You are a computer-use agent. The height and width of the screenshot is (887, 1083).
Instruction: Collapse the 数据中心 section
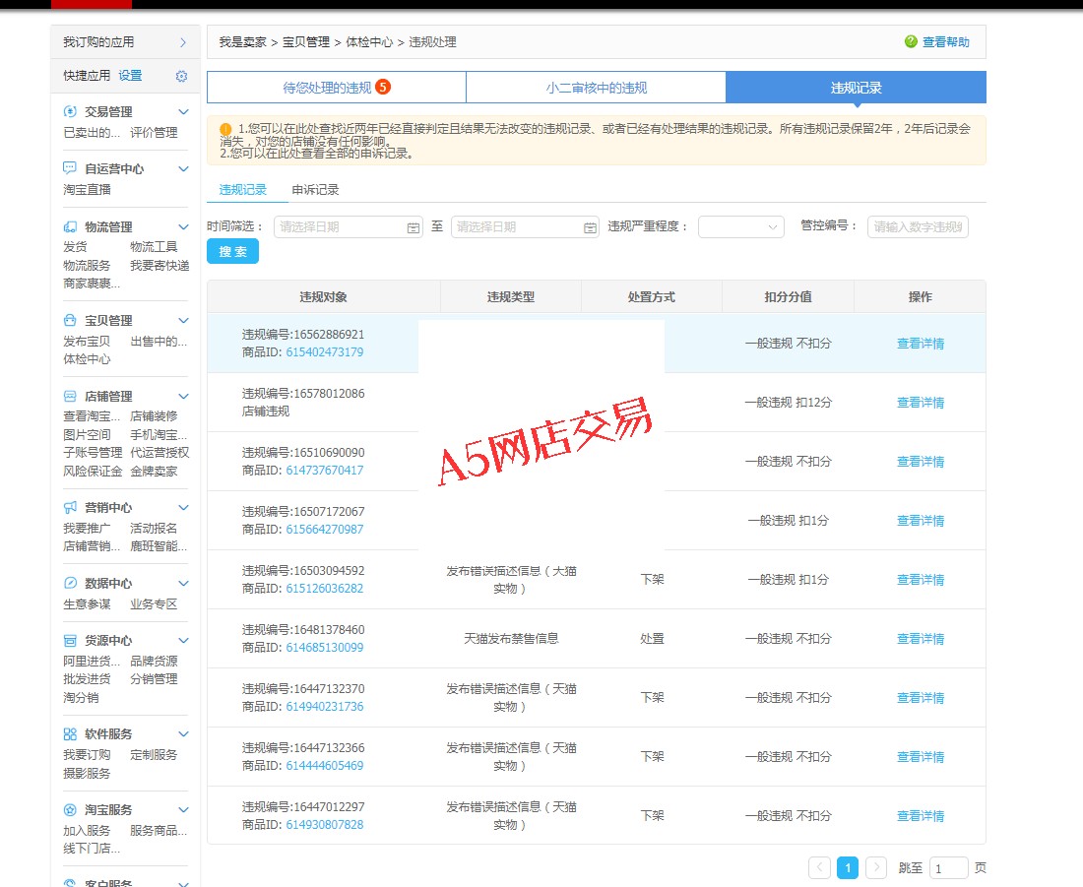[184, 583]
